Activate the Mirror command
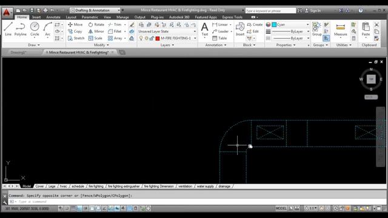The width and height of the screenshot is (388, 218). [x=96, y=31]
